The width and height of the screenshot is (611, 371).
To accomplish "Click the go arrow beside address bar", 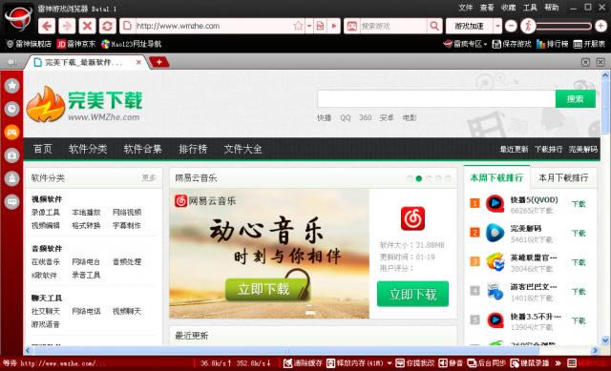I will pos(334,26).
